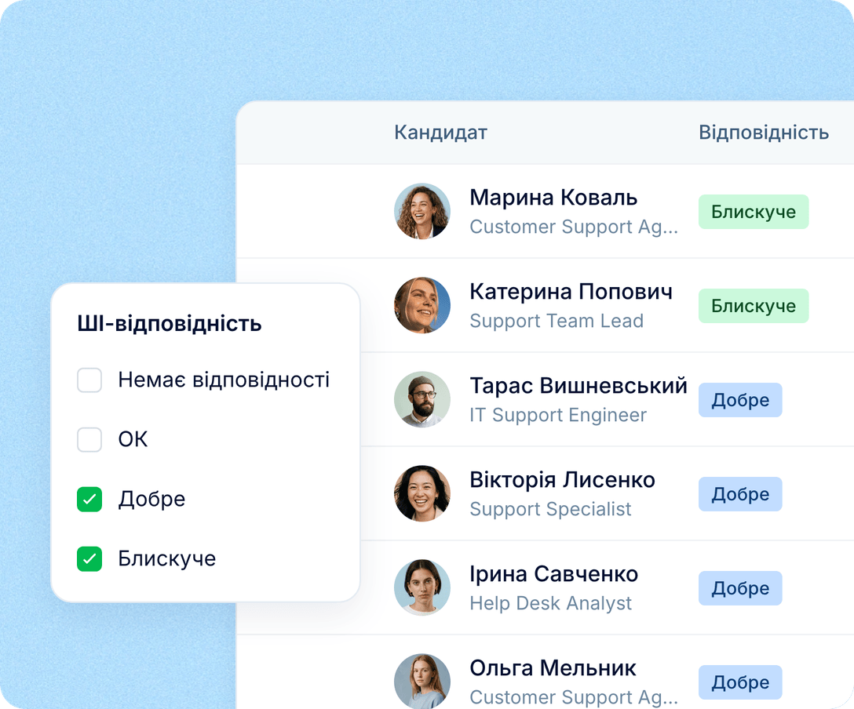Click Добре badge for Вікторія Лисенко

point(740,494)
